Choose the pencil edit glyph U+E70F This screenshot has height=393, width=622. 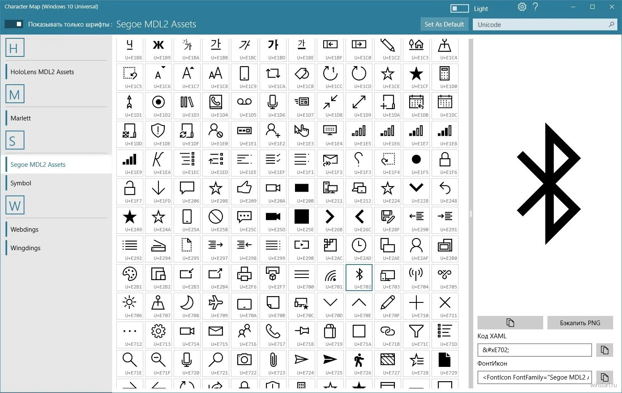click(x=388, y=306)
